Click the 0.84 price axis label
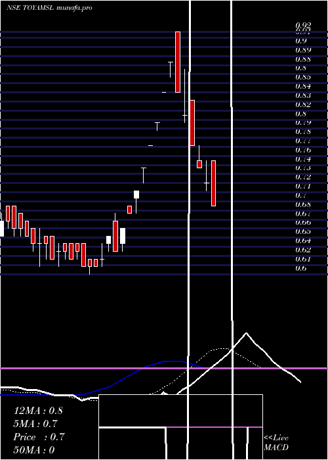Viewport: 328px width, 460px height. point(303,87)
